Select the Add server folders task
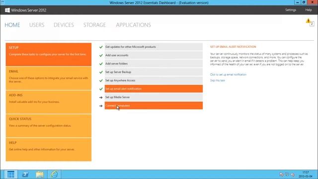Screen dimensions: 318x179 pos(154,64)
